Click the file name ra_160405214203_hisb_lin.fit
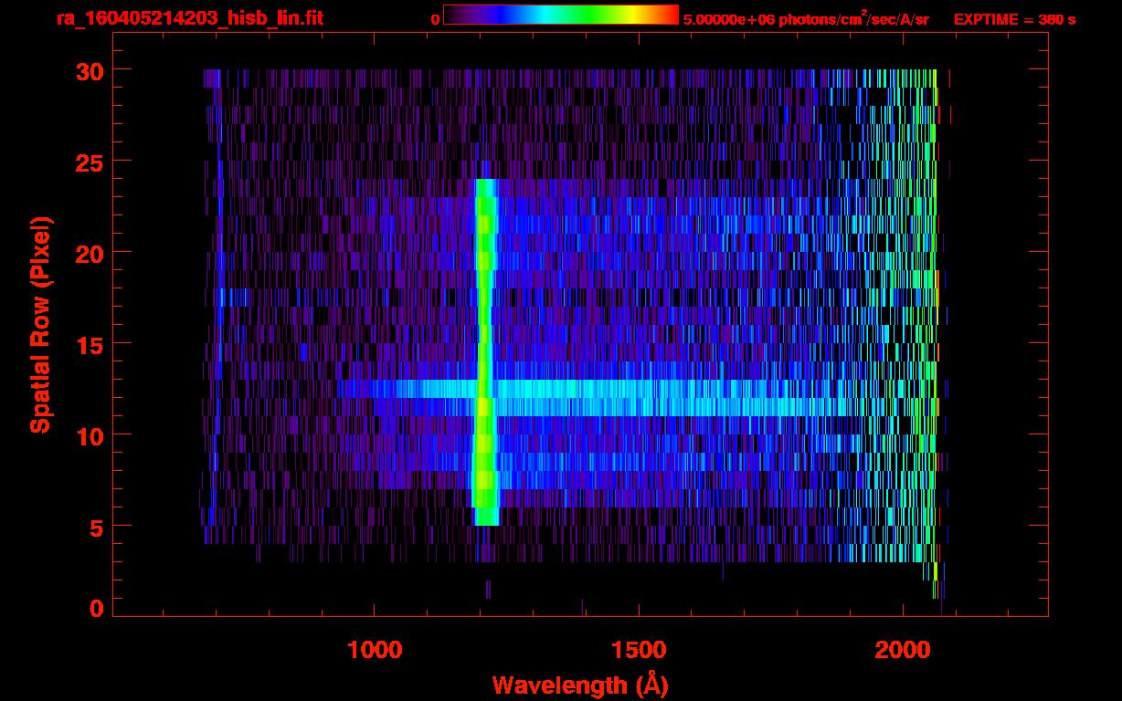 (189, 18)
